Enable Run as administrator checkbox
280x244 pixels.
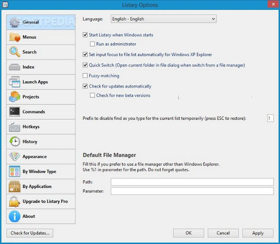[92, 44]
